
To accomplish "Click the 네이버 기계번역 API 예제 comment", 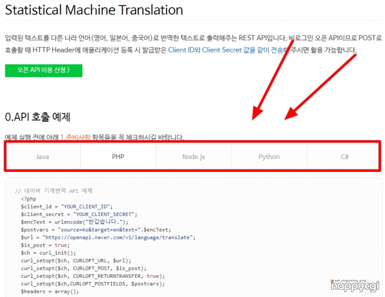I will pos(53,191).
